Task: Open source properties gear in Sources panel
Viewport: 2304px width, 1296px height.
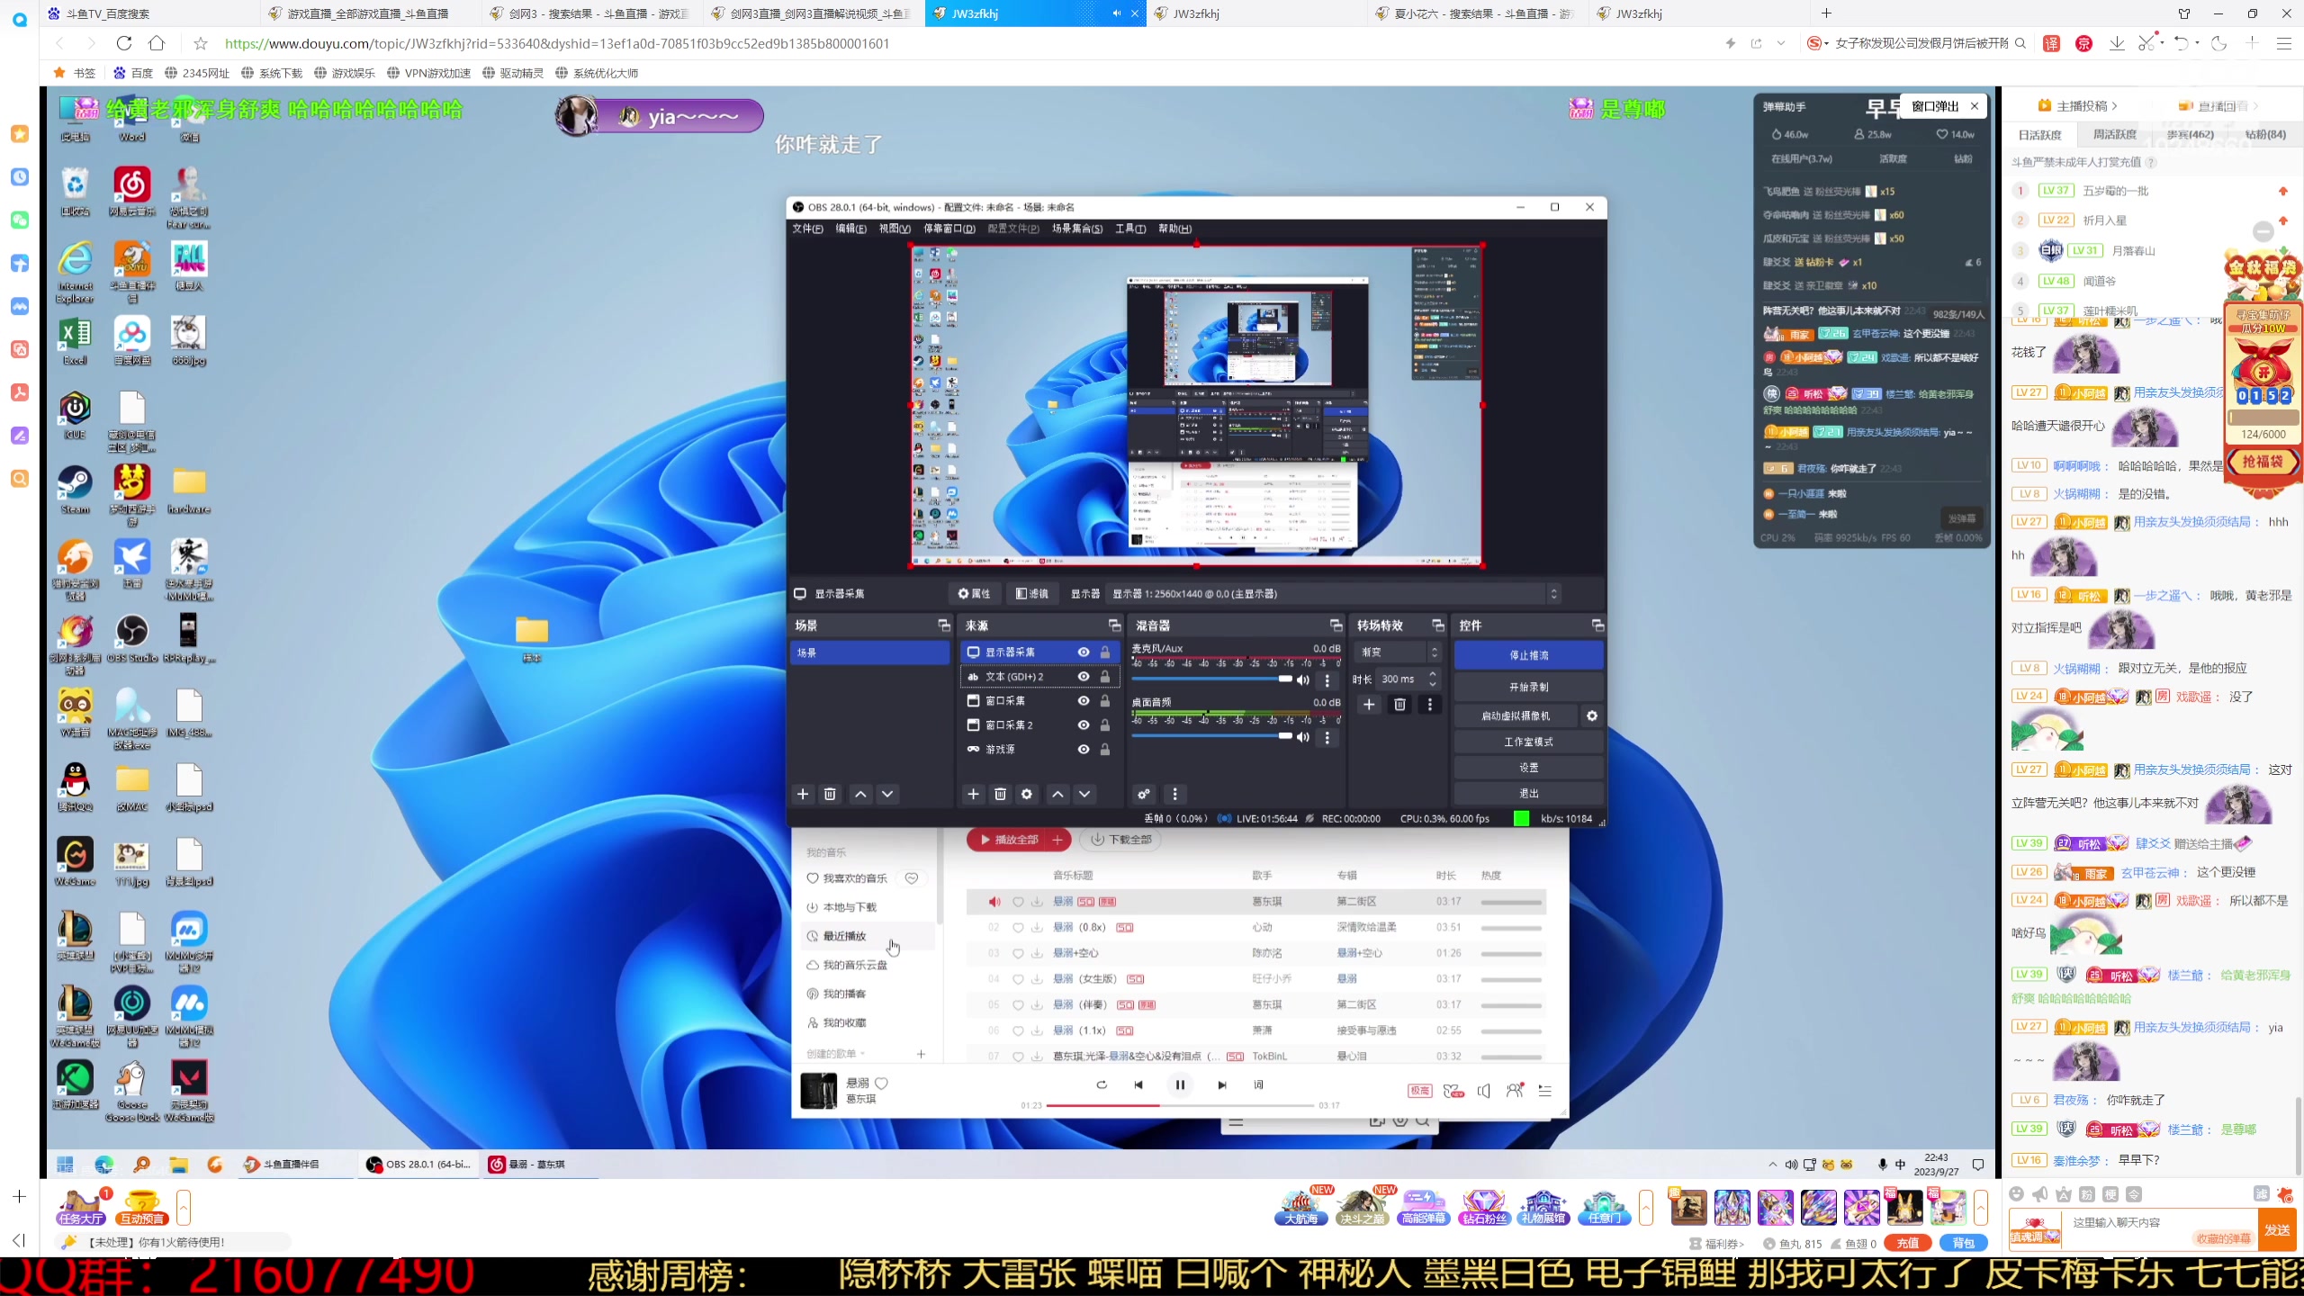Action: tap(1027, 794)
